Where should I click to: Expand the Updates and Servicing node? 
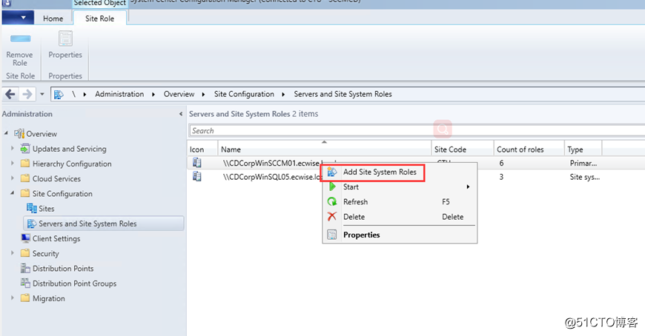coord(13,148)
